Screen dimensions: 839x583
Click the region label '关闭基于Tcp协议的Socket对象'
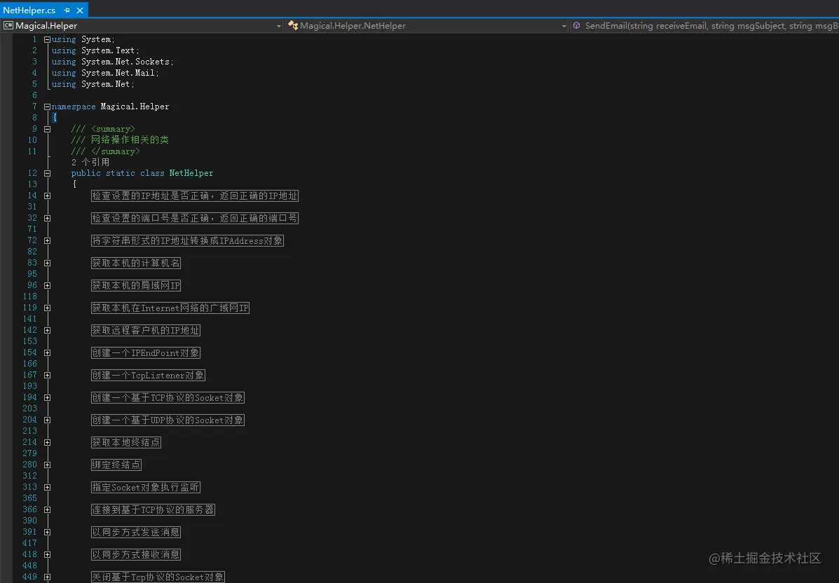(x=158, y=577)
